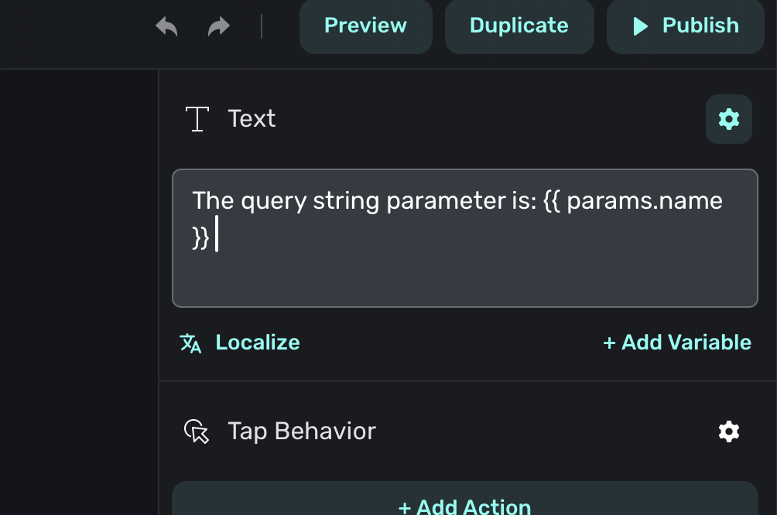Click the translate icon beside Localize
This screenshot has height=515, width=777.
coord(190,343)
